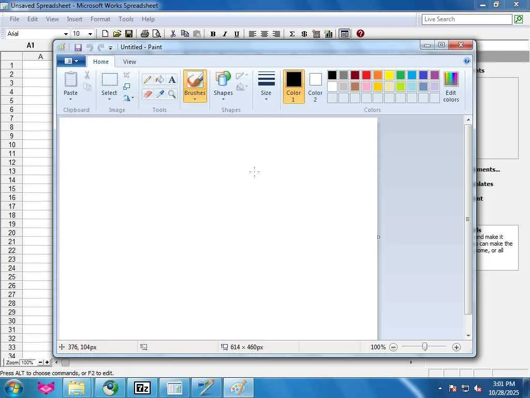Image resolution: width=530 pixels, height=398 pixels.
Task: Expand the Select dropdown arrow
Action: pos(110,99)
